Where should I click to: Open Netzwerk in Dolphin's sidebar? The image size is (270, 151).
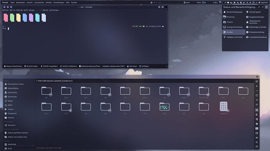point(10,125)
